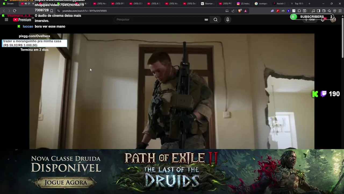Click the YouTube Premium logo
Image resolution: width=344 pixels, height=194 pixels.
(x=22, y=20)
